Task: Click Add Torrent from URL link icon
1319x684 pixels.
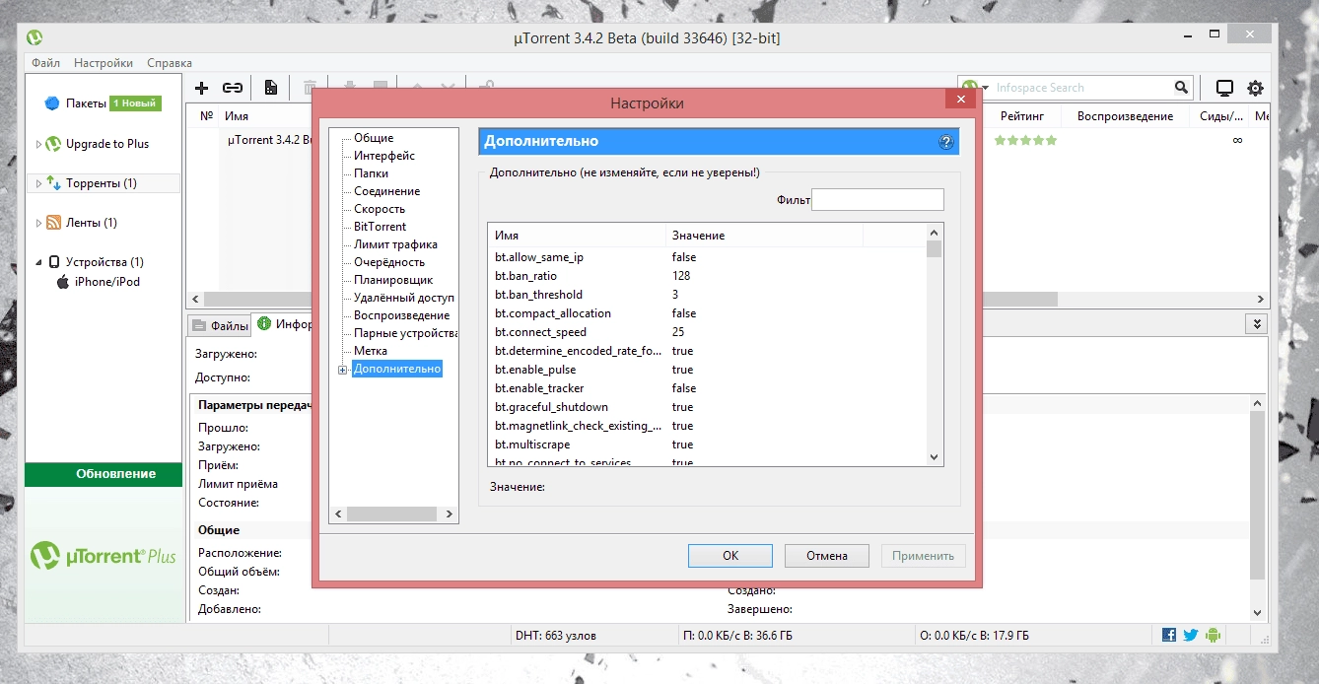Action: pos(233,88)
